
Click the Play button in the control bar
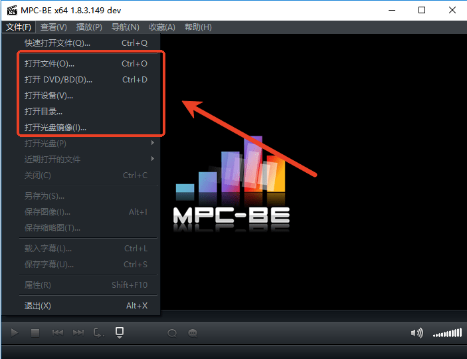point(15,332)
